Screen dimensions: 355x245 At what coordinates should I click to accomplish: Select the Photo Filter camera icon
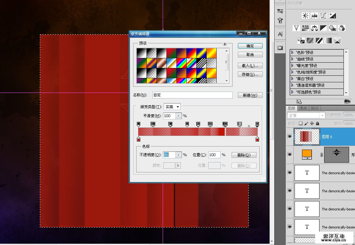(x=333, y=28)
